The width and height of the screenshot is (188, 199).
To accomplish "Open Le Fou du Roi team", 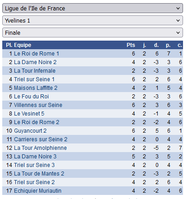I will click(x=31, y=97).
